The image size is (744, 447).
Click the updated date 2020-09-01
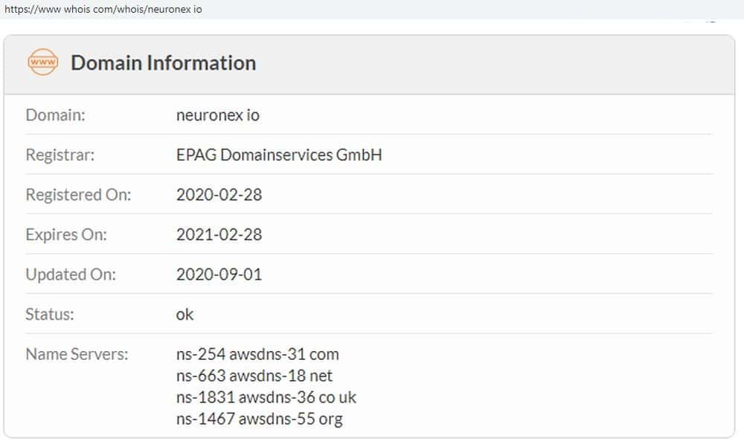[219, 274]
